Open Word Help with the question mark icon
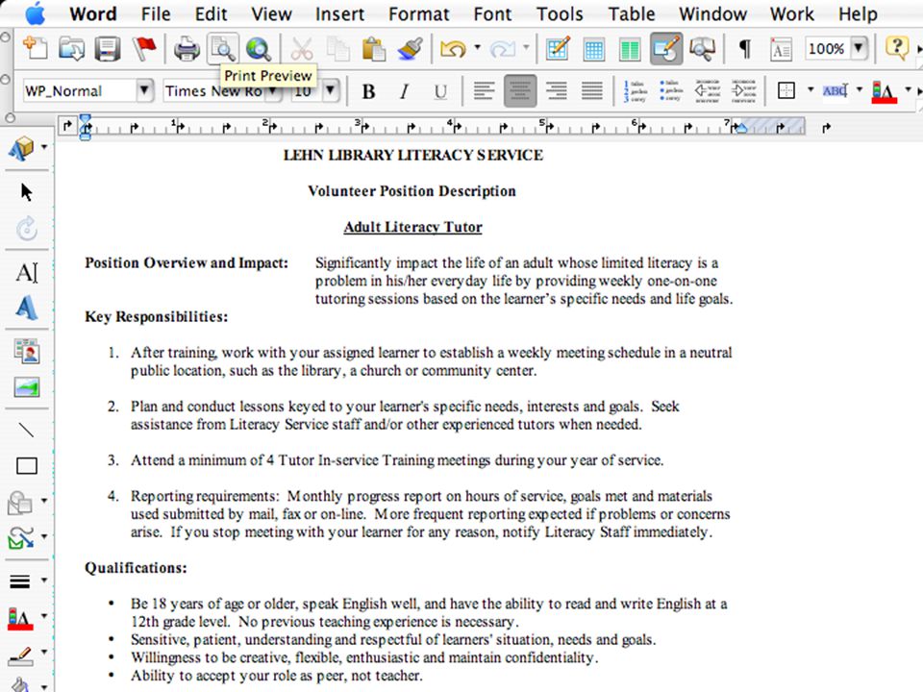The height and width of the screenshot is (692, 923). [896, 47]
